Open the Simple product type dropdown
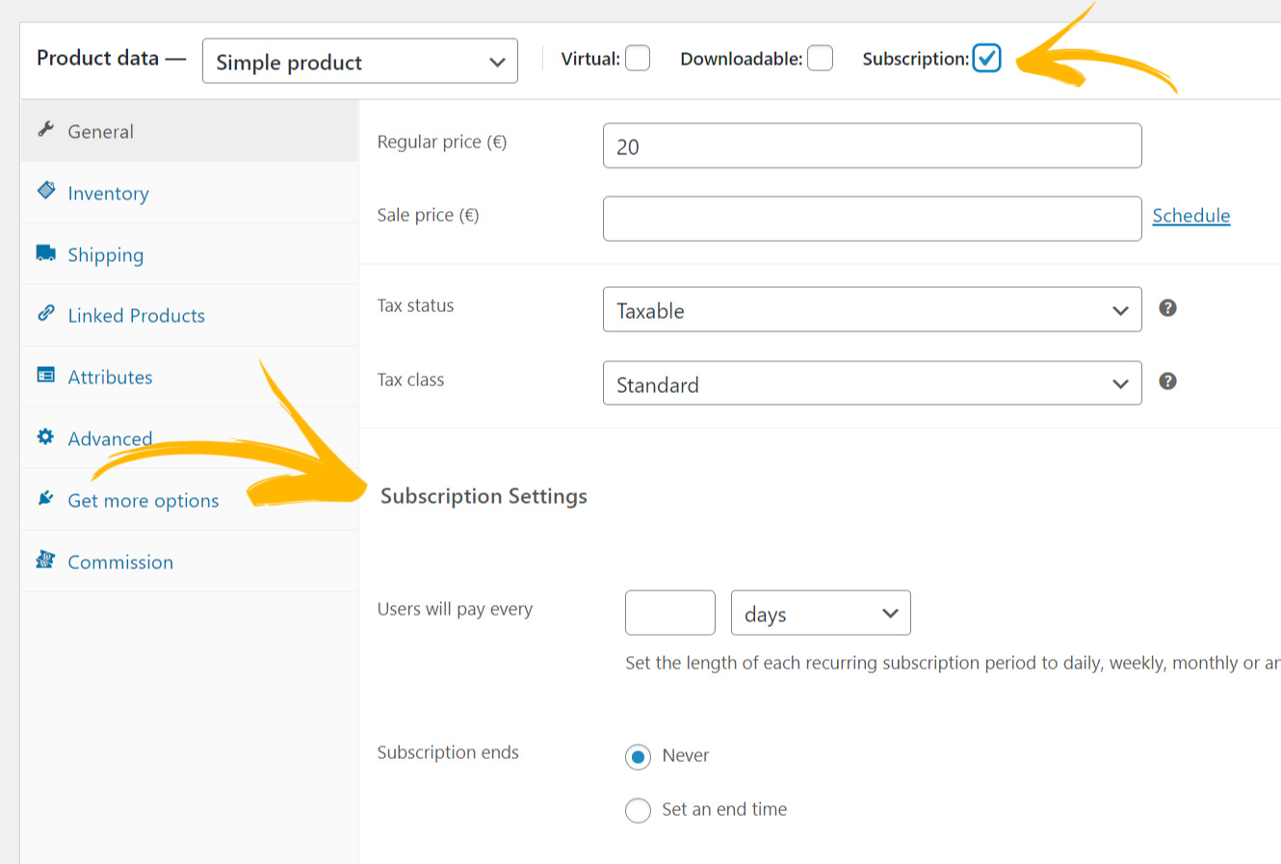The width and height of the screenshot is (1281, 864). pyautogui.click(x=360, y=61)
